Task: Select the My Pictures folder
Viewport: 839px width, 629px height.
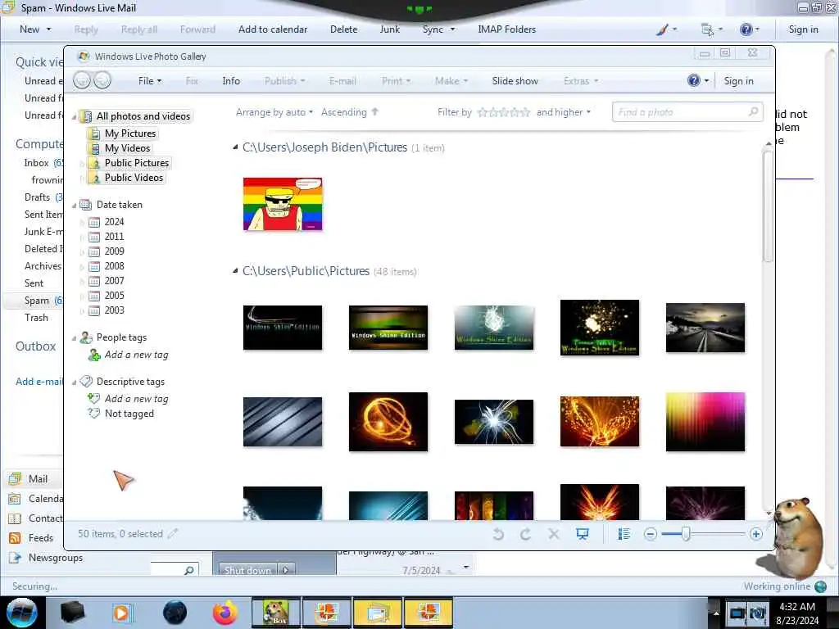Action: [x=130, y=133]
